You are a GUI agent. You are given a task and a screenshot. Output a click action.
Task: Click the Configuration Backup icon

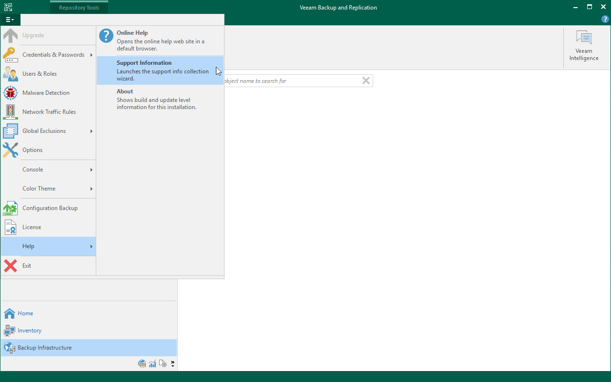[10, 208]
